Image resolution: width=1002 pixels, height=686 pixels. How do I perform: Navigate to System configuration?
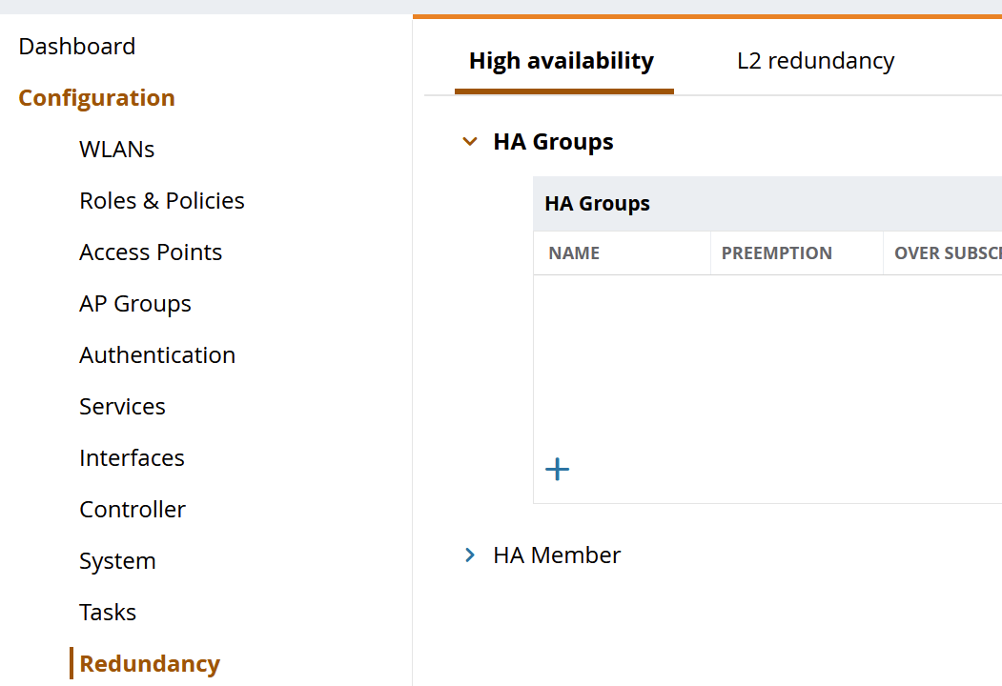(117, 560)
